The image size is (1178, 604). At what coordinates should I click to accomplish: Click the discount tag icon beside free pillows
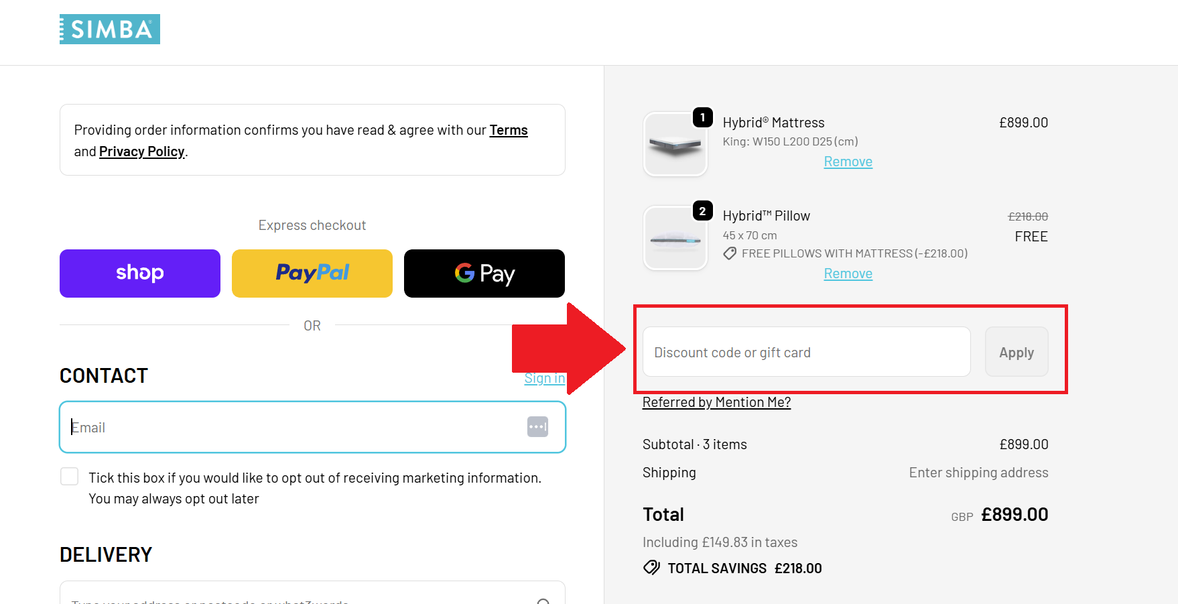[730, 253]
